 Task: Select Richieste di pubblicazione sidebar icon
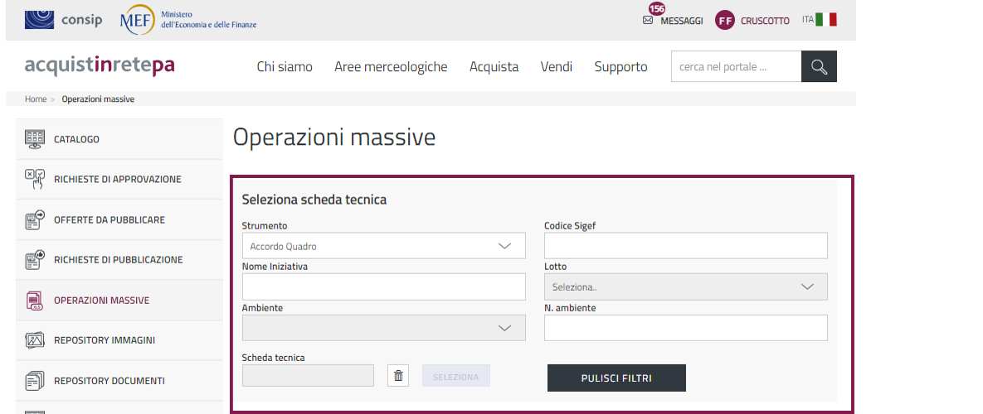click(x=34, y=260)
